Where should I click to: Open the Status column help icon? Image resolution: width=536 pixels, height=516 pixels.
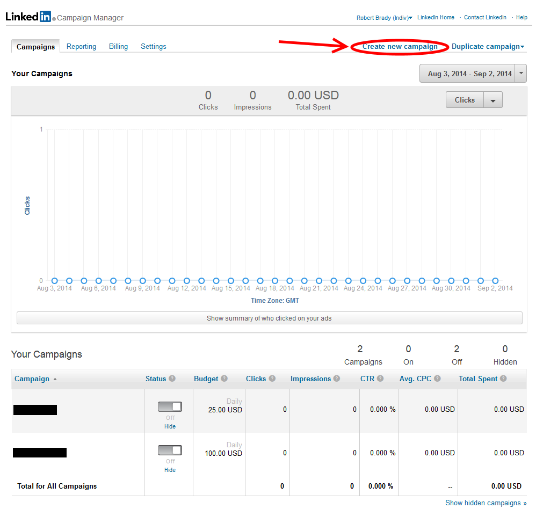click(172, 379)
